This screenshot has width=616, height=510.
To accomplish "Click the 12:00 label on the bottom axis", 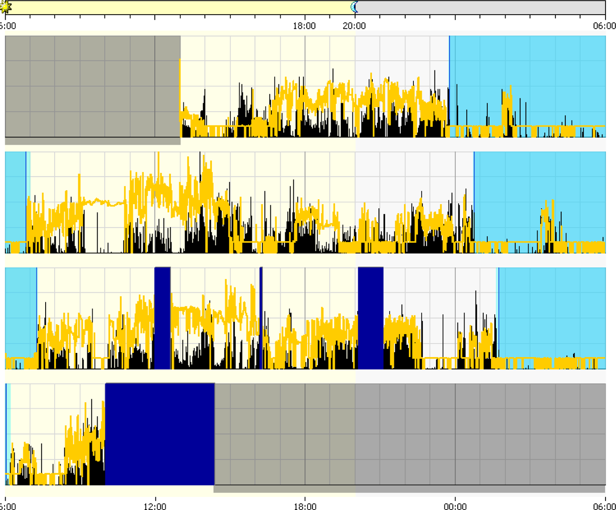I will click(155, 506).
